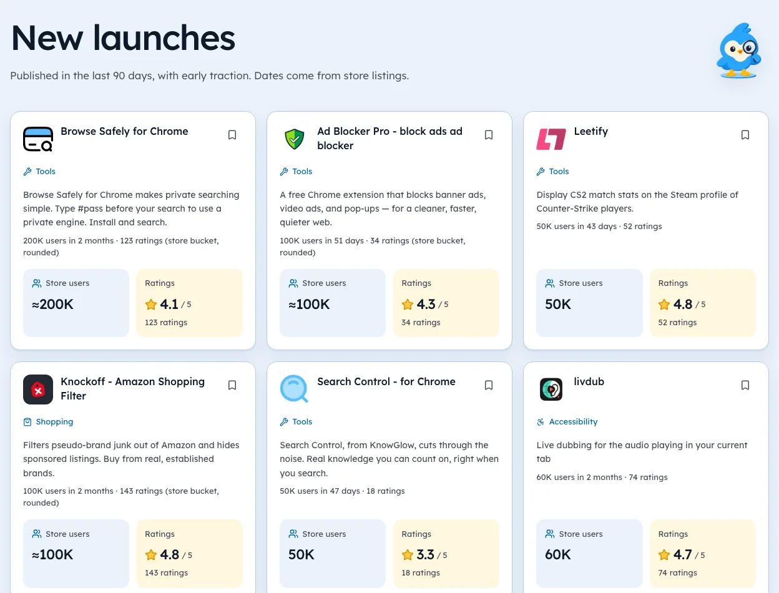Toggle the livdub bookmark icon
This screenshot has height=593, width=779.
[x=745, y=385]
